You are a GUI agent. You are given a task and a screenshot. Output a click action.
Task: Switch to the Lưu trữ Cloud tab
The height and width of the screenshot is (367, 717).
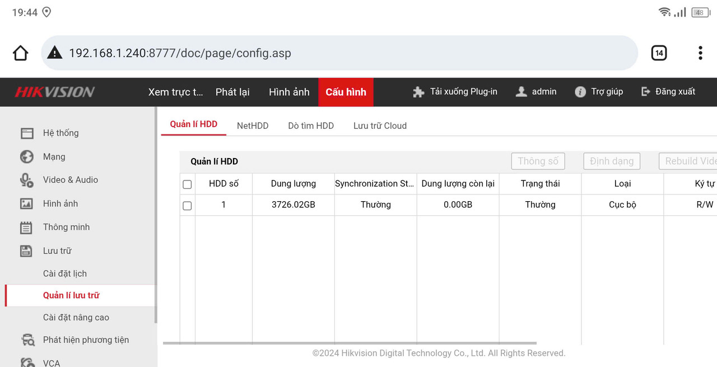[380, 126]
